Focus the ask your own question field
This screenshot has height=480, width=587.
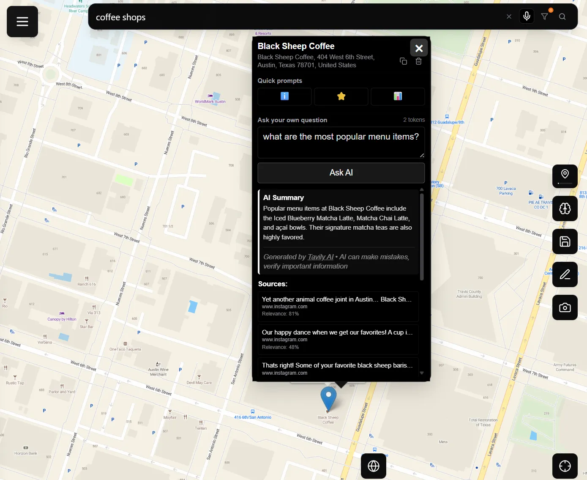tap(341, 143)
